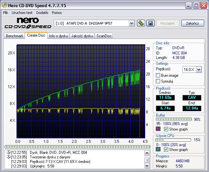Viewport: 209px width, 172px height.
Task: Click the drive options icon with yellow tools
Action: [141, 23]
